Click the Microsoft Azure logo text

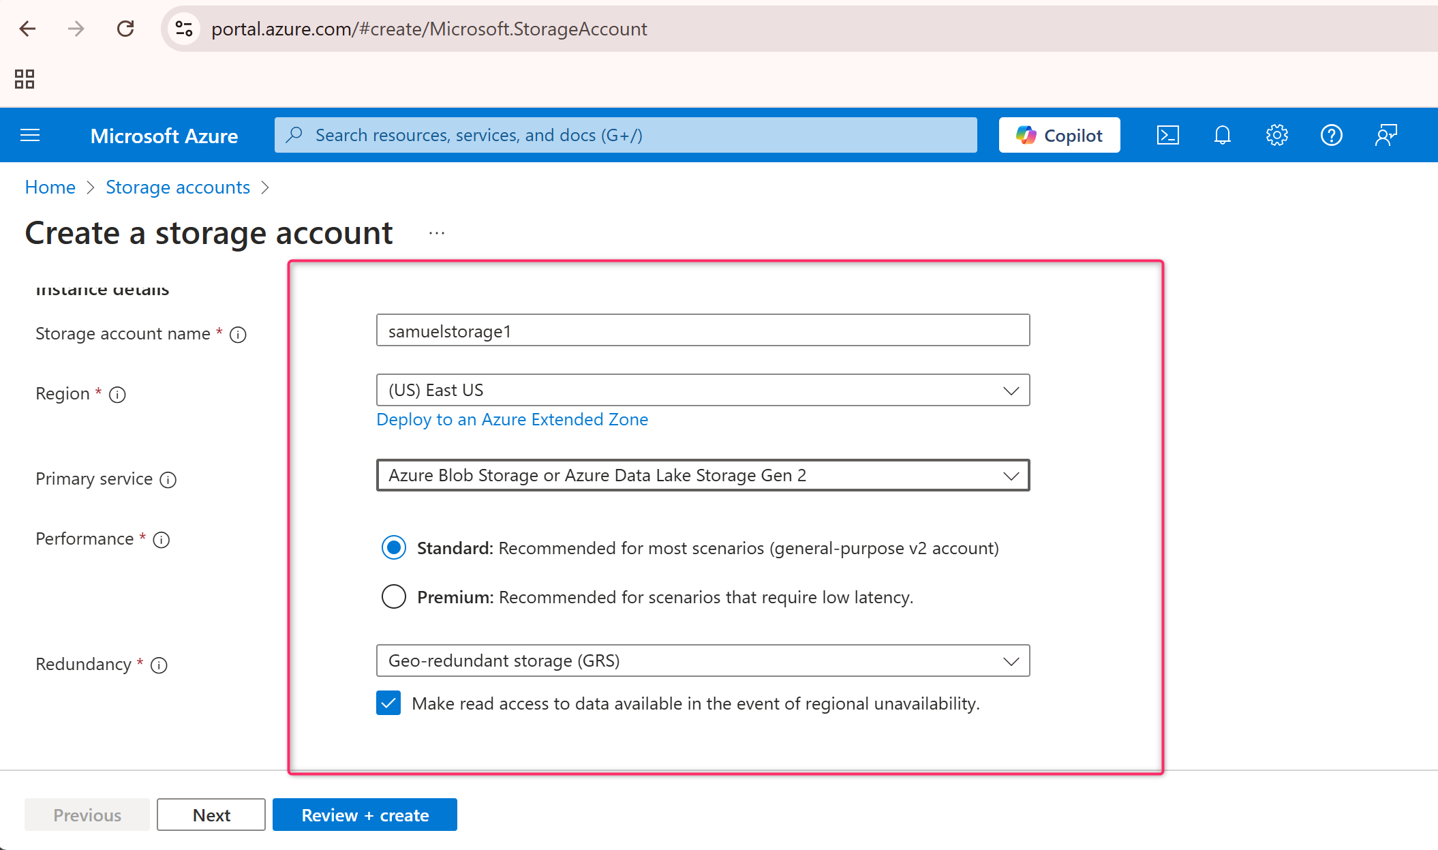[164, 136]
